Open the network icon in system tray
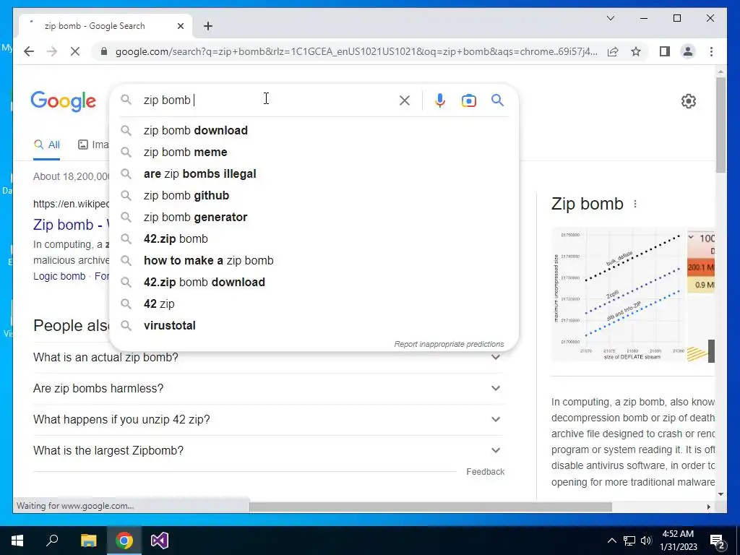The image size is (740, 555). [629, 541]
